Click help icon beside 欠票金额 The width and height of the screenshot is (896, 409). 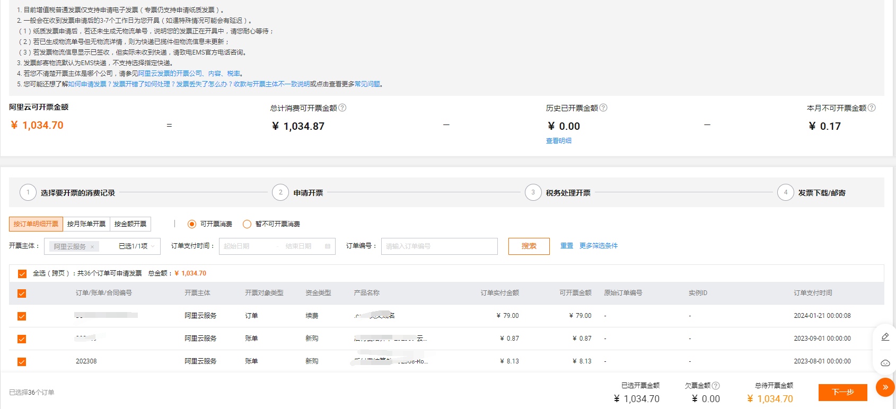point(716,386)
